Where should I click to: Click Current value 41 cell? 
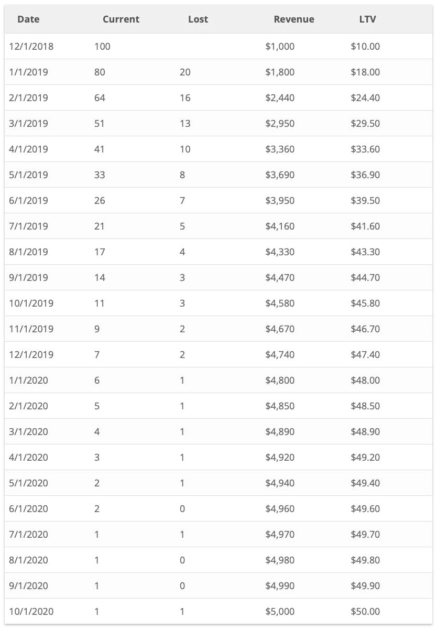coord(100,149)
